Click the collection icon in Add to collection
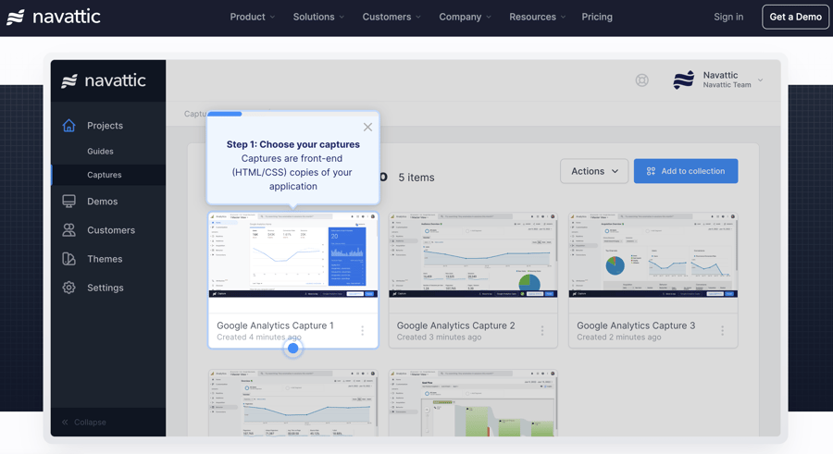This screenshot has height=454, width=833. click(651, 171)
